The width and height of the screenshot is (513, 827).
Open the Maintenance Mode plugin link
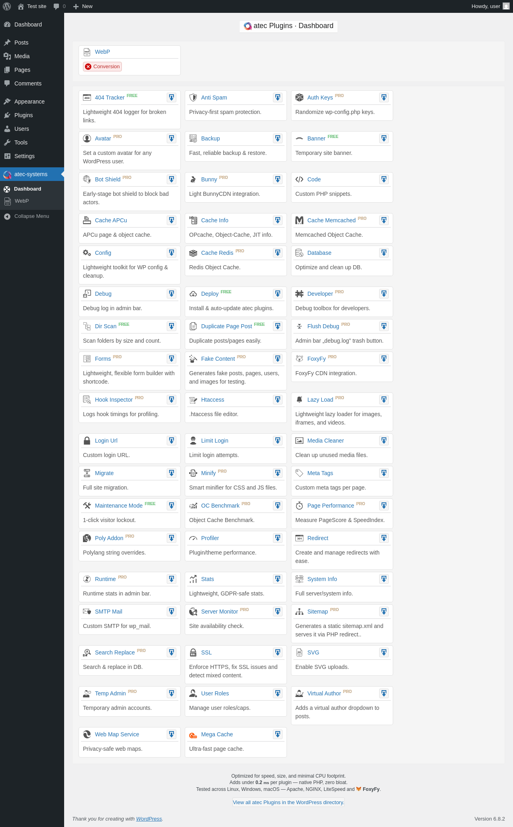point(119,506)
